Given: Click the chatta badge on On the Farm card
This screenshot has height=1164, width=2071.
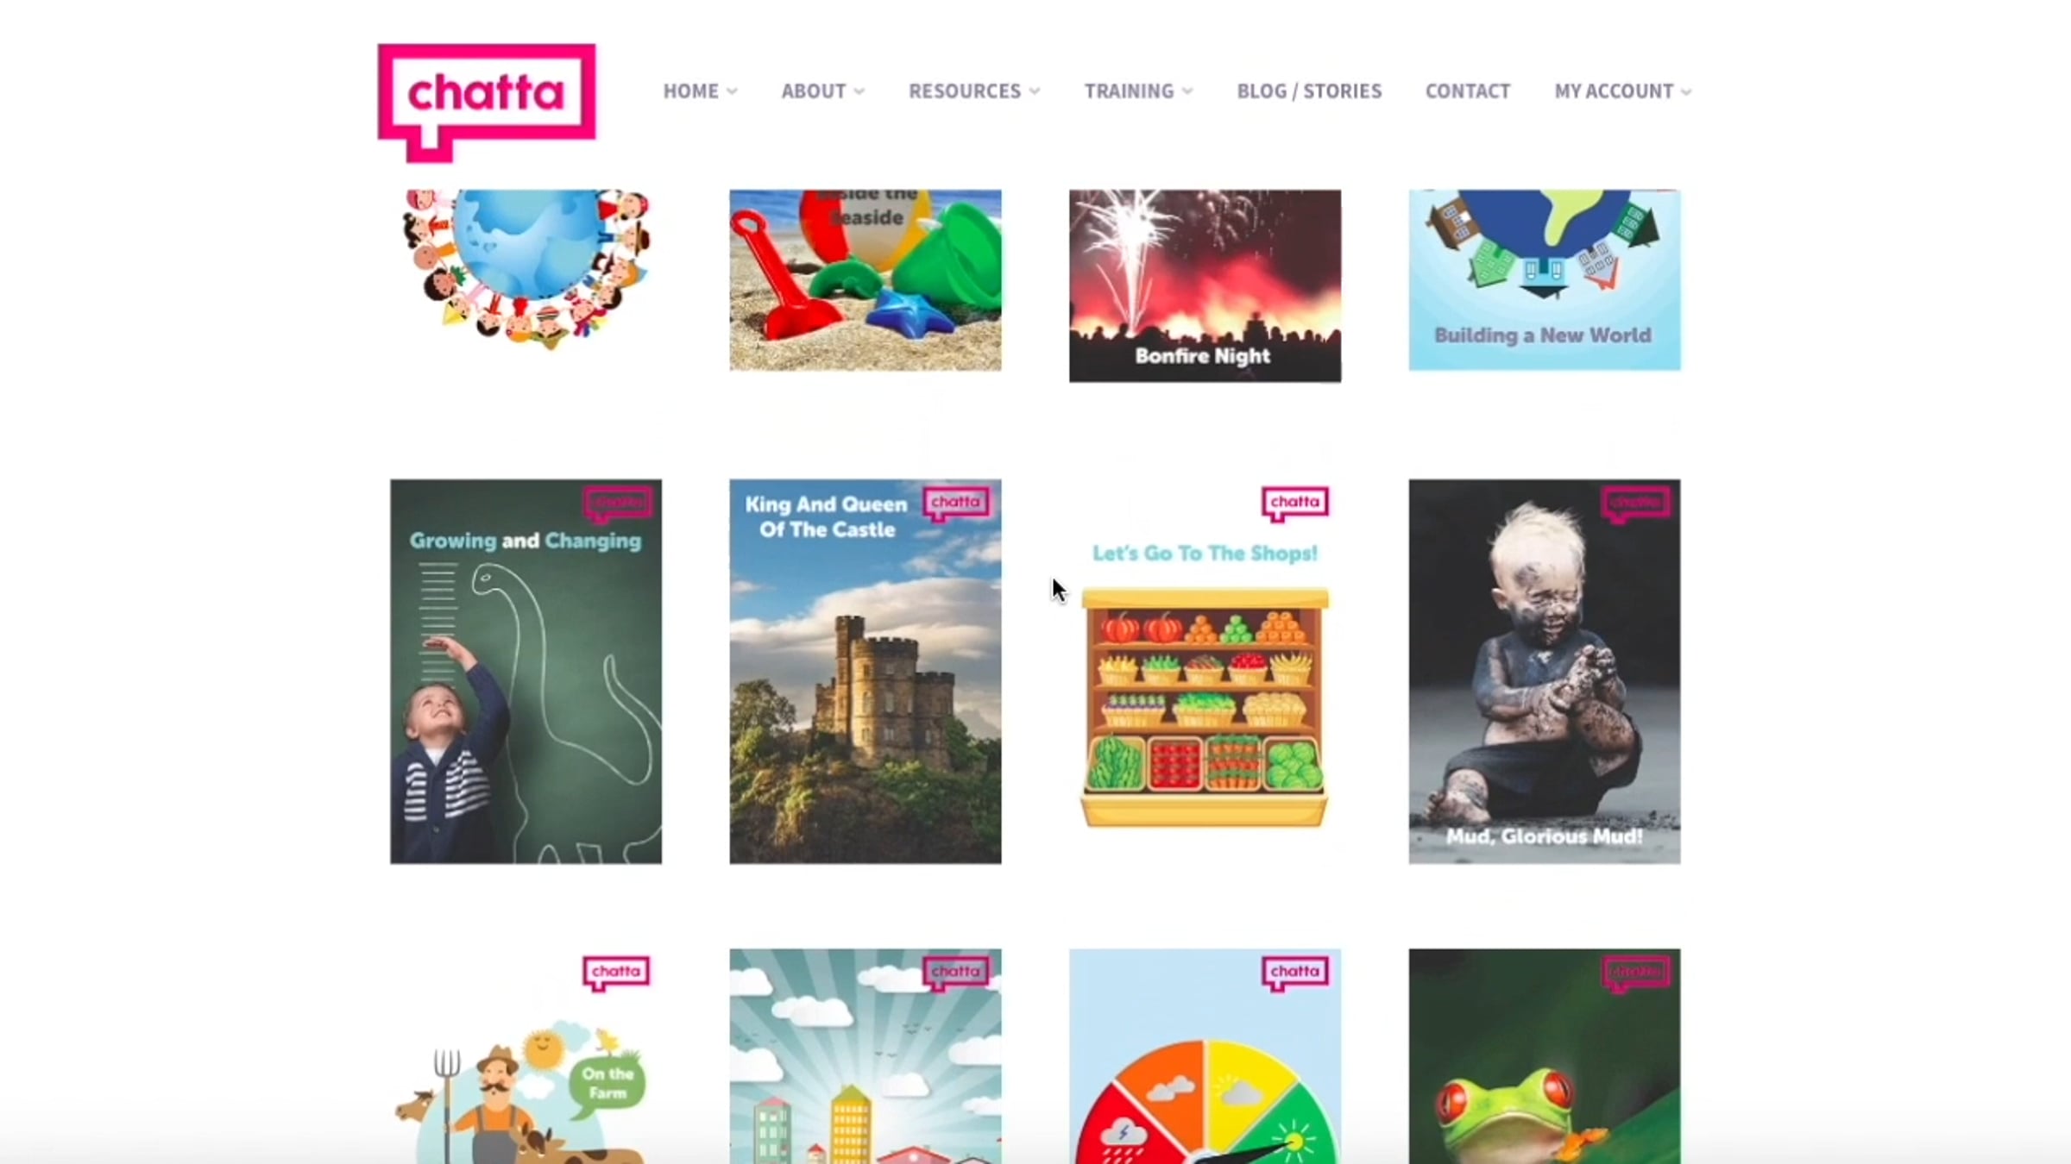Looking at the screenshot, I should tap(615, 973).
